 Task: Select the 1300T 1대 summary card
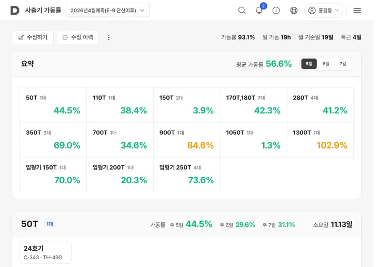click(320, 140)
